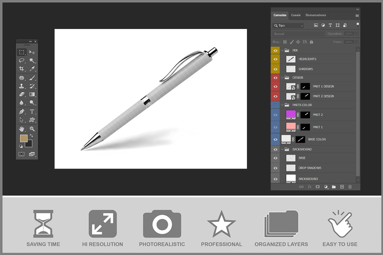Collapse the BACKGROUND group
Image resolution: width=383 pixels, height=255 pixels.
282,149
